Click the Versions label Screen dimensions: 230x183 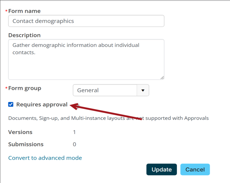tap(20, 132)
